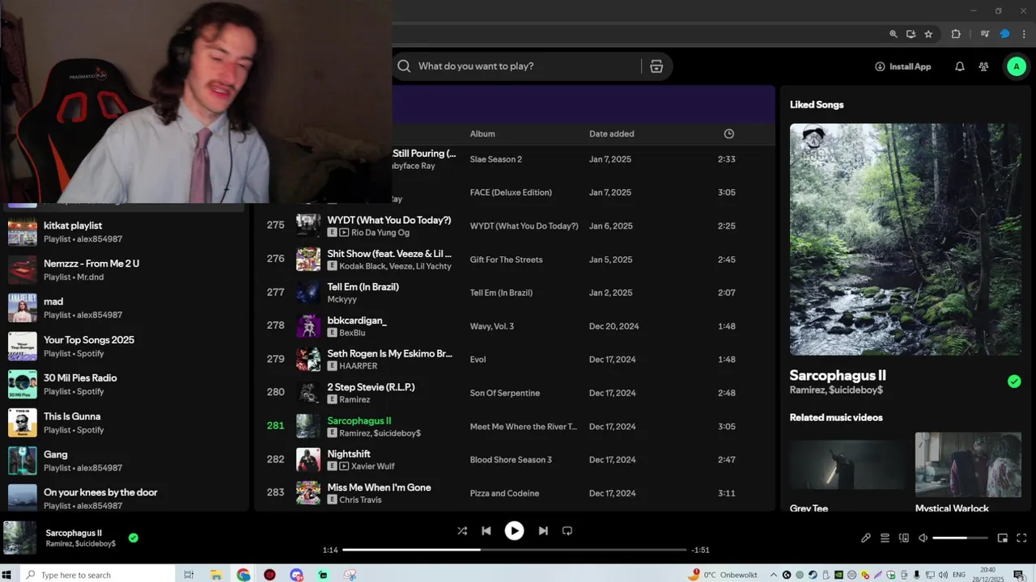Screen dimensions: 1036x582
Task: Select the track bbkcardigan_
Action: (357, 321)
